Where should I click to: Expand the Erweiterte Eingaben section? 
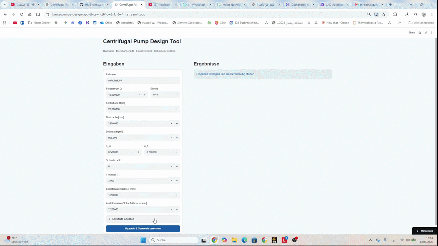[143, 219]
